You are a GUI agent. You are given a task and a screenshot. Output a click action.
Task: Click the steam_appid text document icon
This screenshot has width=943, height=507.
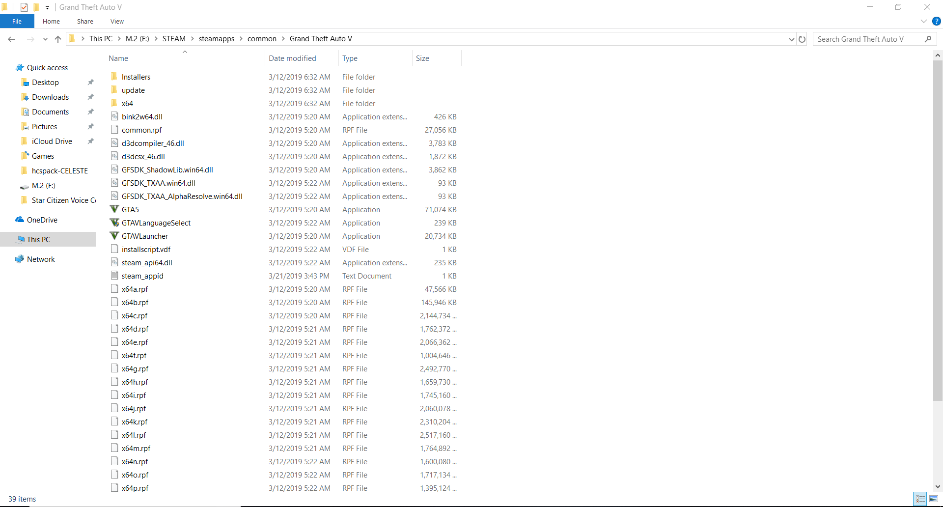(114, 275)
